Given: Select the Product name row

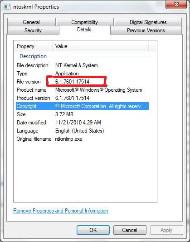Looking at the screenshot, I should pyautogui.click(x=82, y=90).
